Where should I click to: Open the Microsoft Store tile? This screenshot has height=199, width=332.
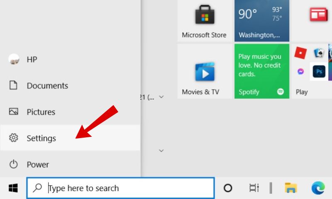pos(205,20)
